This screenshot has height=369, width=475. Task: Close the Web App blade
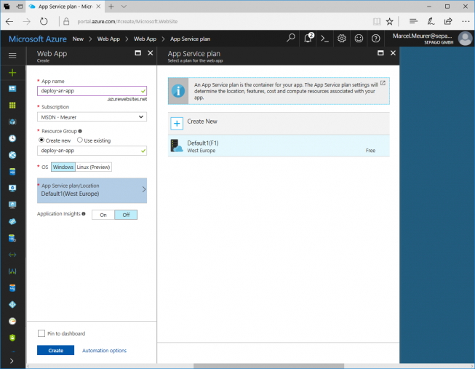(x=151, y=53)
